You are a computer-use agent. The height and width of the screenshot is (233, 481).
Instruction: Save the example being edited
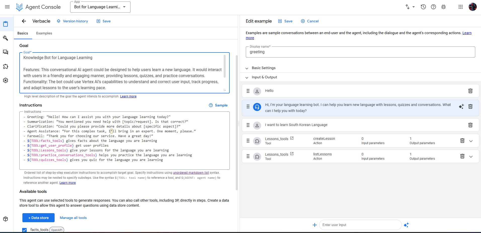(285, 21)
